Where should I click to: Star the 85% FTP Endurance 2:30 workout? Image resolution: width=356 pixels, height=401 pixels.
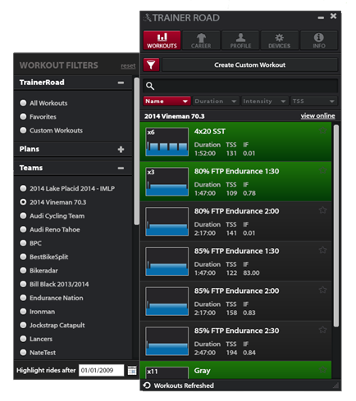point(323,330)
